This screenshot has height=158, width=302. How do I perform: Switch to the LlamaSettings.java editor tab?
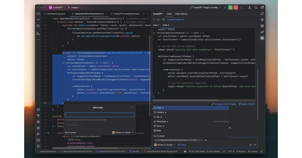click(54, 14)
